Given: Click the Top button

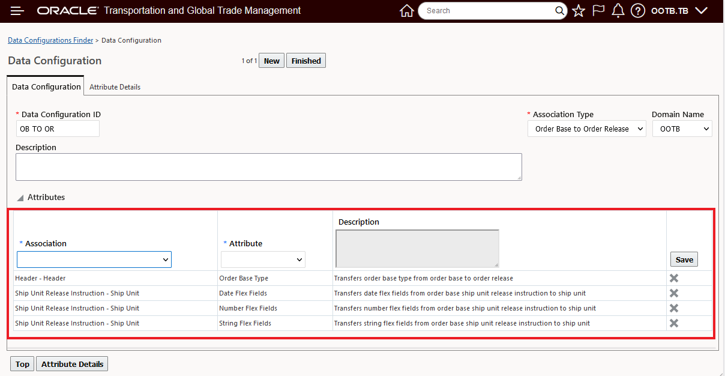Looking at the screenshot, I should 22,364.
